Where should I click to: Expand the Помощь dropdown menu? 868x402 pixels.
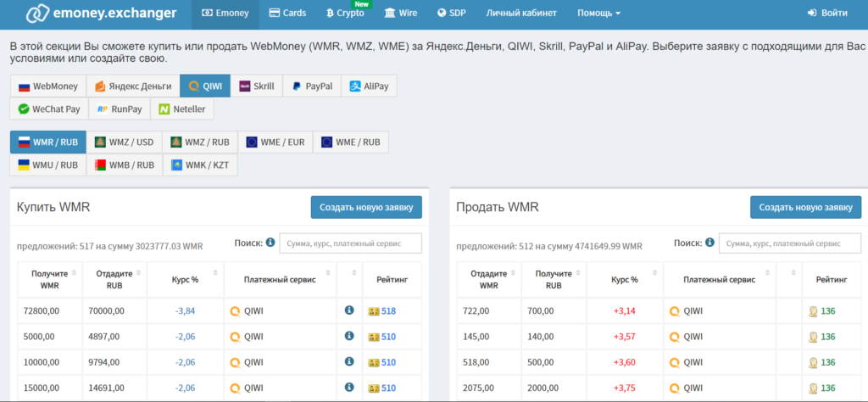pyautogui.click(x=598, y=14)
